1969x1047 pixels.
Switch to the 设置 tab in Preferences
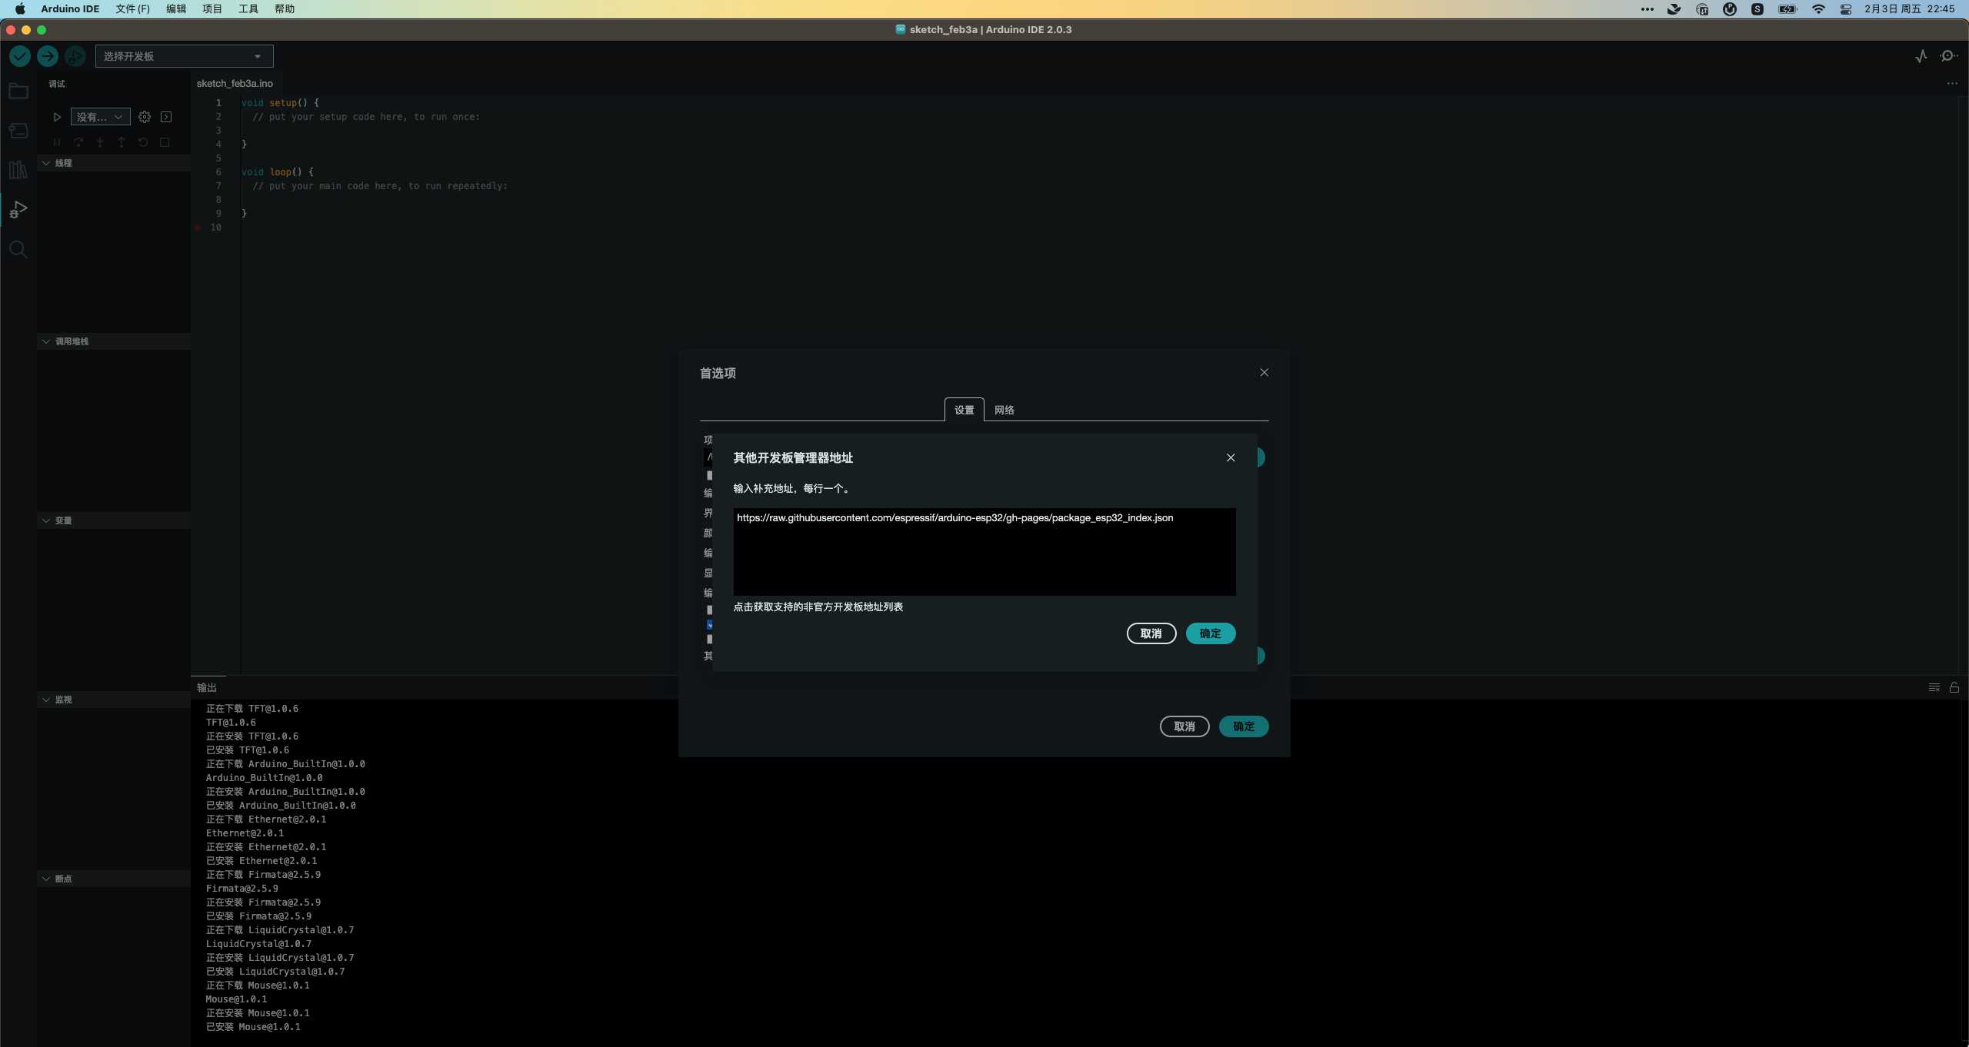[965, 410]
